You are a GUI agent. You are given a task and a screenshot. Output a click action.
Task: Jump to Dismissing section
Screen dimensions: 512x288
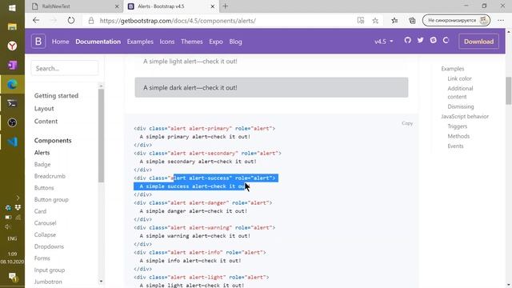point(461,106)
